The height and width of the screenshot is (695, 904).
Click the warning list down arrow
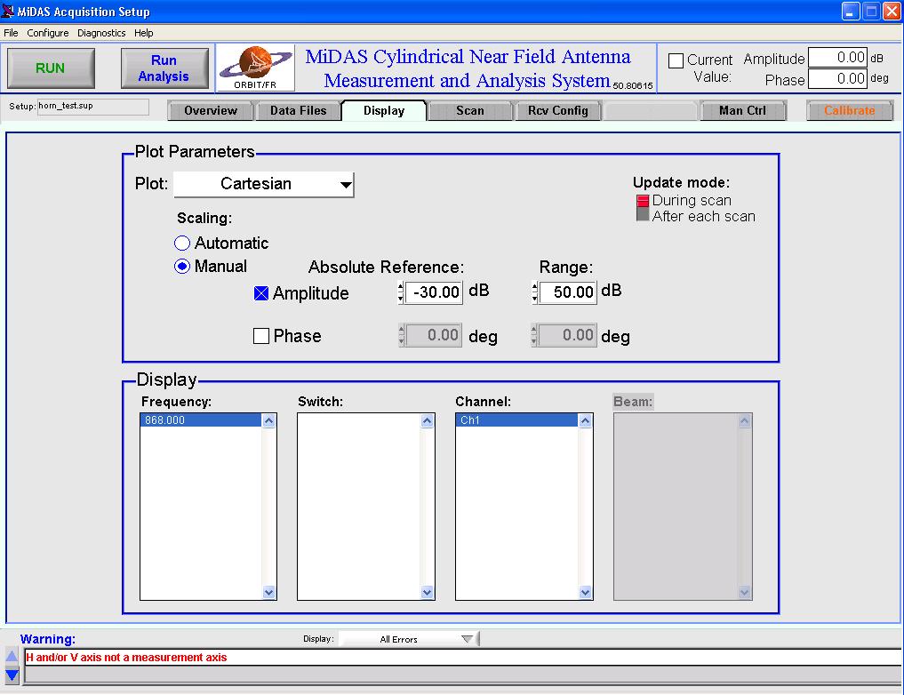(x=12, y=675)
